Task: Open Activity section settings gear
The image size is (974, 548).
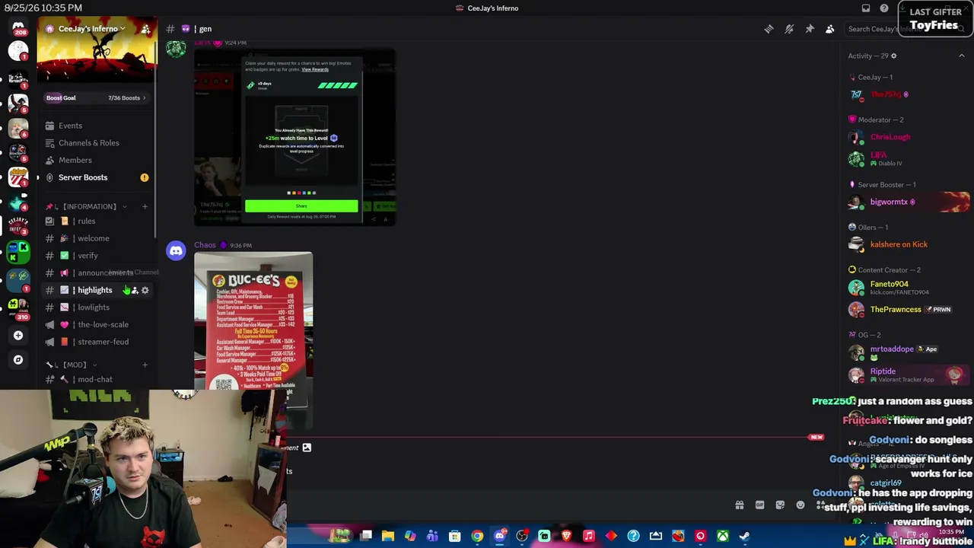Action: point(893,56)
